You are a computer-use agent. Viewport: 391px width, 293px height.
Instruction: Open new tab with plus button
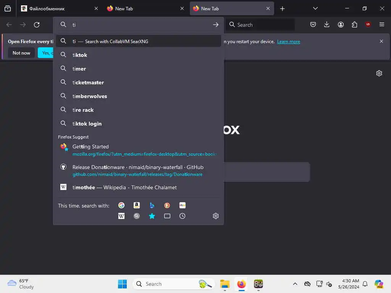point(282,9)
